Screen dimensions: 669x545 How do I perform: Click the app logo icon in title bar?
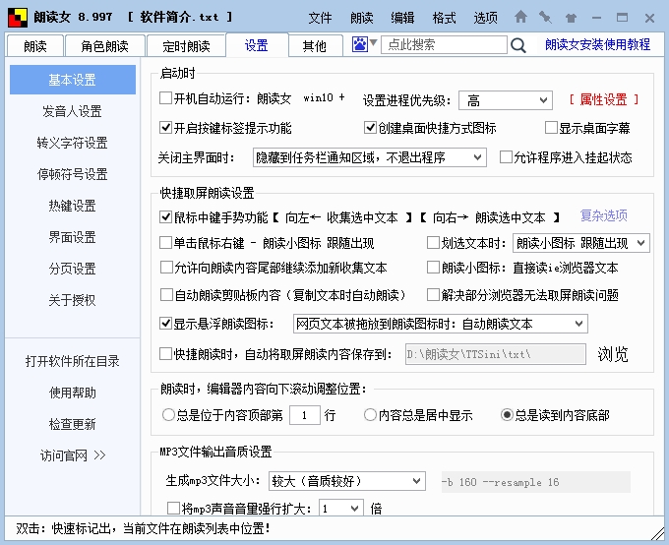pyautogui.click(x=17, y=17)
